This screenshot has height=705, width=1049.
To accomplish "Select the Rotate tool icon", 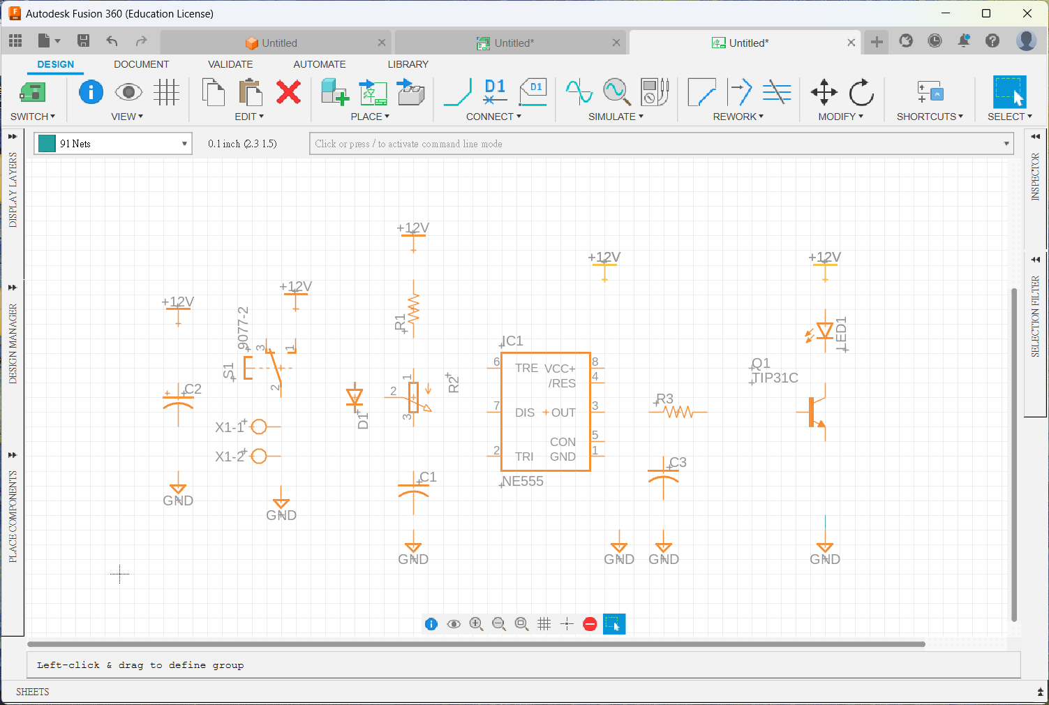I will point(861,92).
